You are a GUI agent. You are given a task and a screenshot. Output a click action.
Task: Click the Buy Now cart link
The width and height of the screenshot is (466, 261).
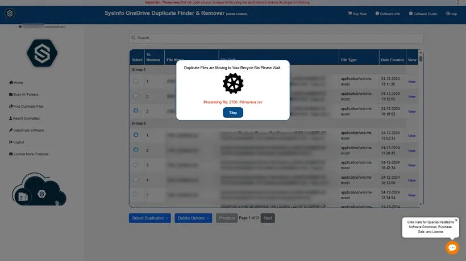(x=357, y=14)
